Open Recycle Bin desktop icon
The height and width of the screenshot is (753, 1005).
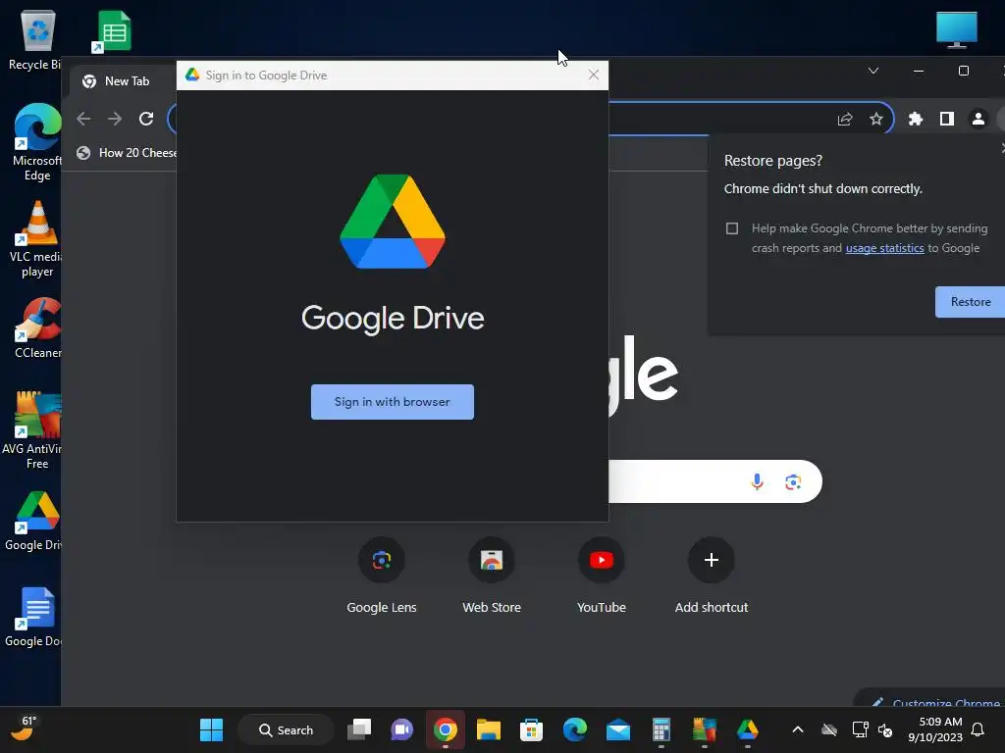click(x=34, y=40)
